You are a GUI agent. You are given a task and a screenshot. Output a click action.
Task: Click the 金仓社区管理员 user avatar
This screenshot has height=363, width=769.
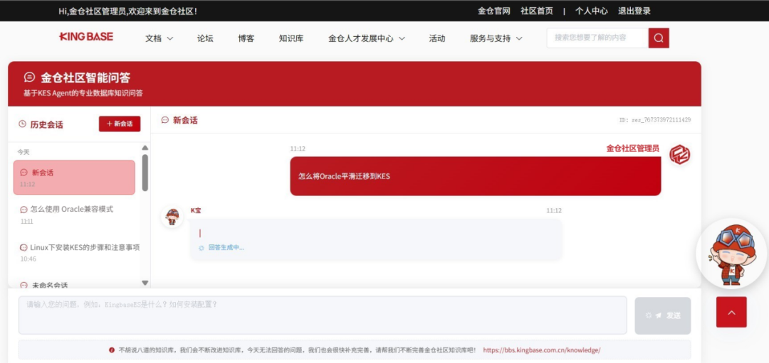click(680, 155)
